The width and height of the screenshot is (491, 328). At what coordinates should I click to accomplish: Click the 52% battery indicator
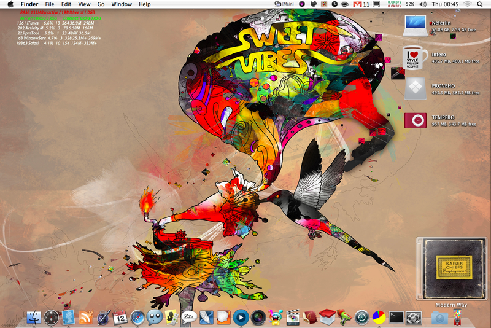(x=410, y=4)
